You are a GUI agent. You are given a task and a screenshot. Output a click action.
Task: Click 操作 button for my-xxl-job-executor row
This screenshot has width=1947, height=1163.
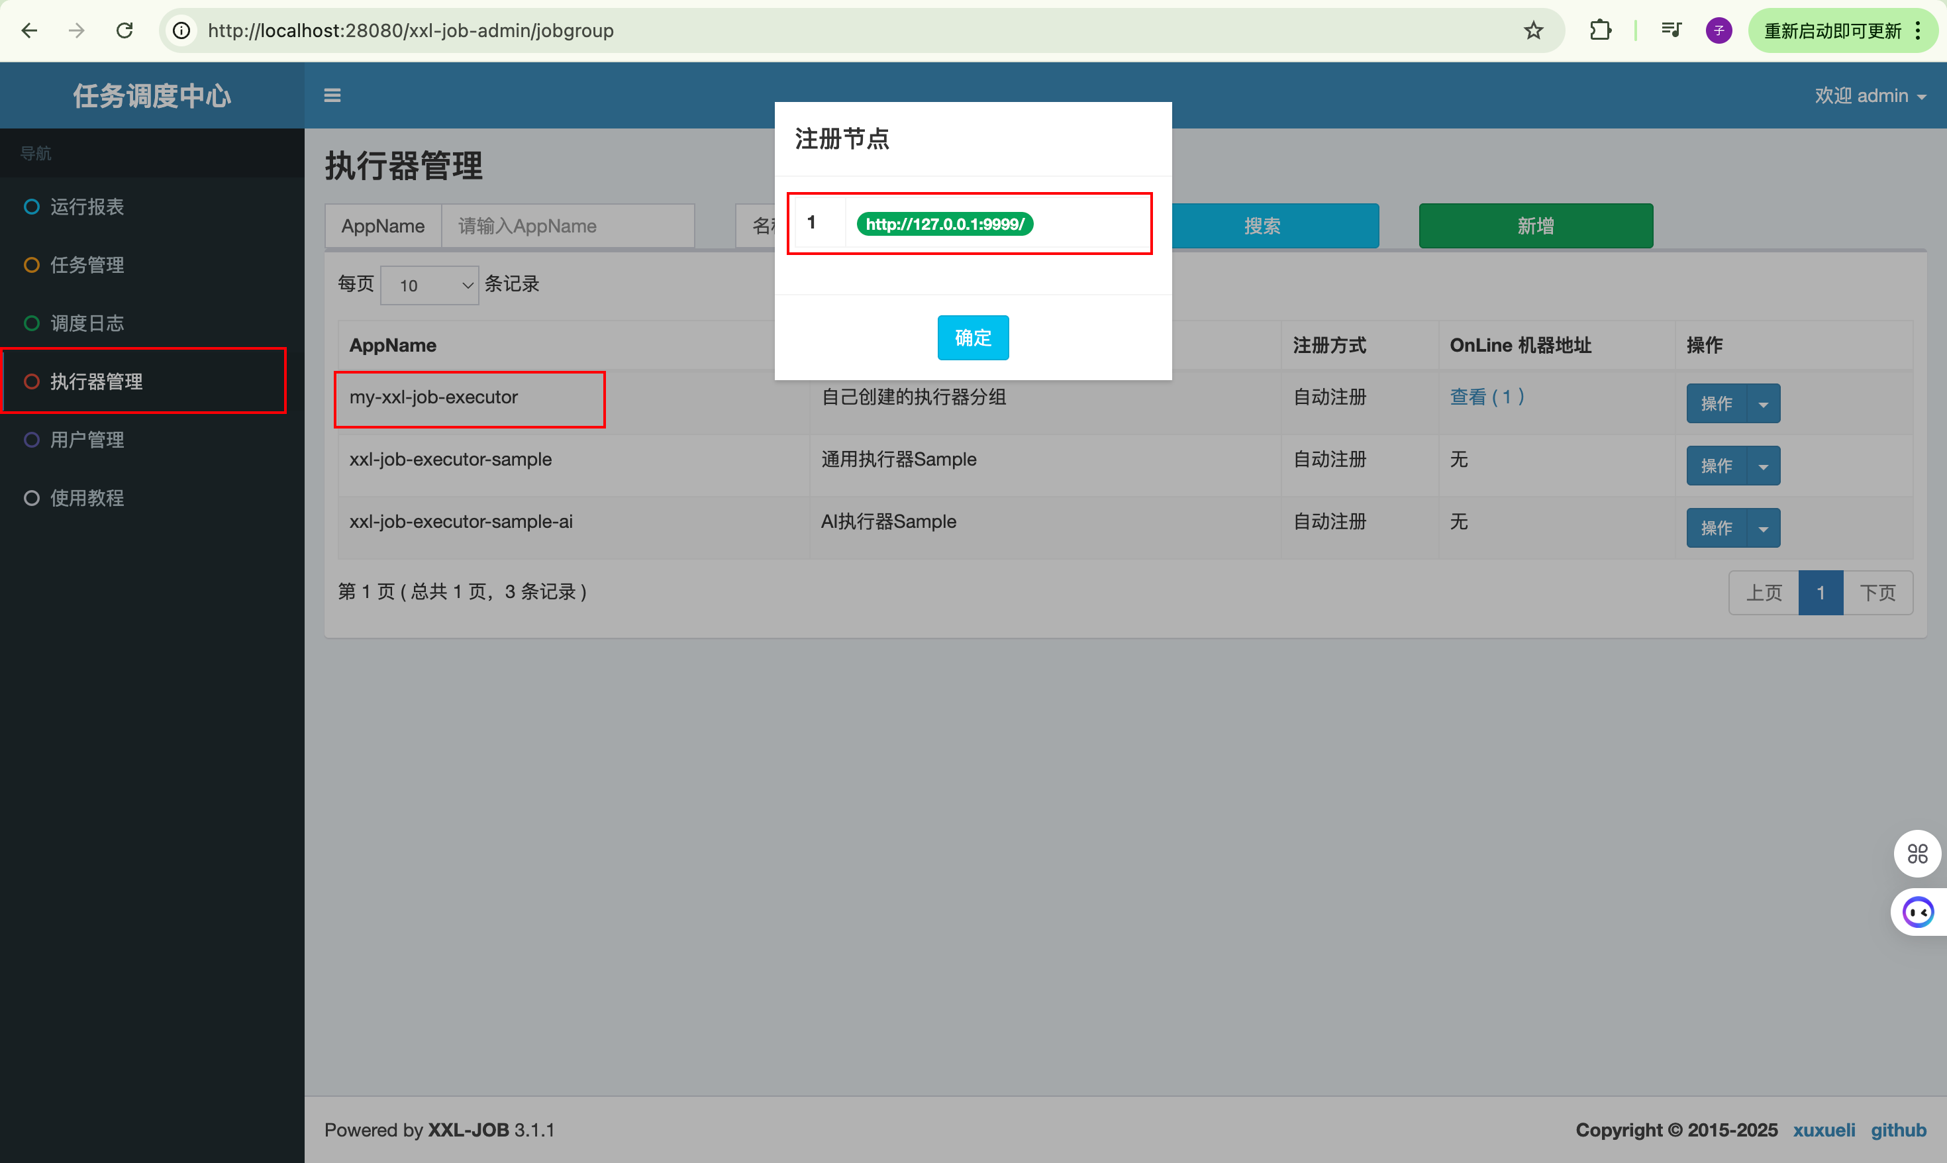(x=1717, y=403)
